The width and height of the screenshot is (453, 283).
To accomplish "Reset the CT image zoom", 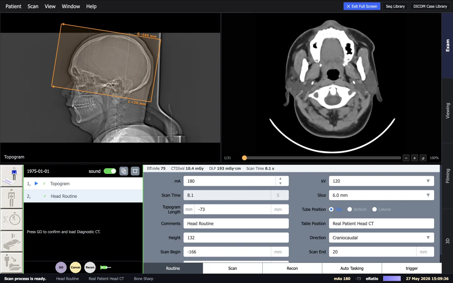I will tap(423, 158).
